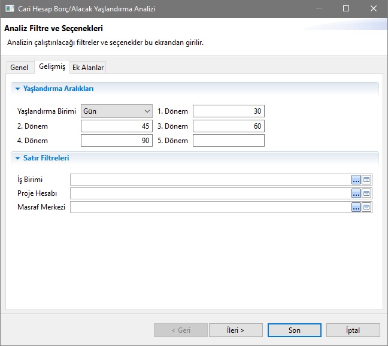Viewport: 388px width, 346px height.
Task: Collapse the Yaşlandırma Aralıkları section
Action: (x=18, y=89)
